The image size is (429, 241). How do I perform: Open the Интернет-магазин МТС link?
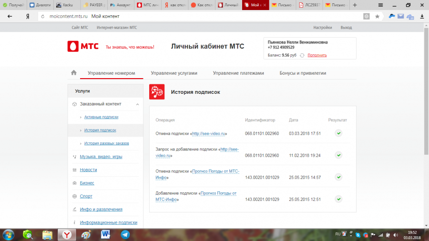[x=117, y=28]
